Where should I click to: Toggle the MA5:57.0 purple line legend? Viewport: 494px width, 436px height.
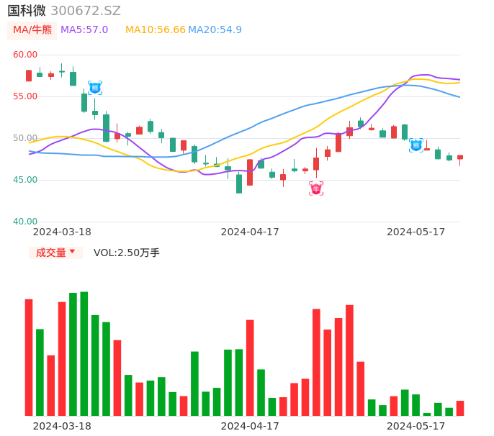tap(84, 29)
